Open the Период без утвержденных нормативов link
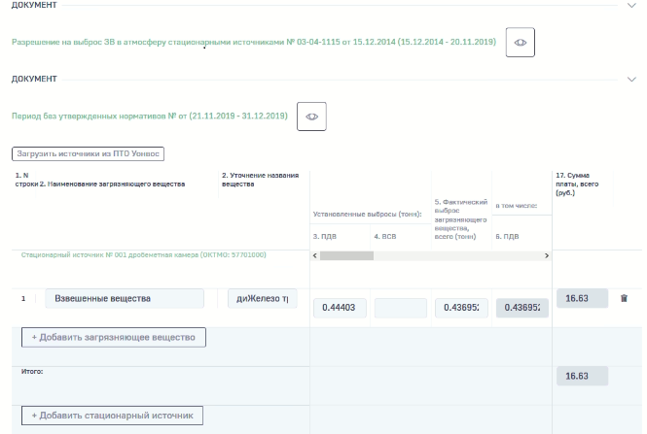The image size is (647, 434). tap(149, 116)
